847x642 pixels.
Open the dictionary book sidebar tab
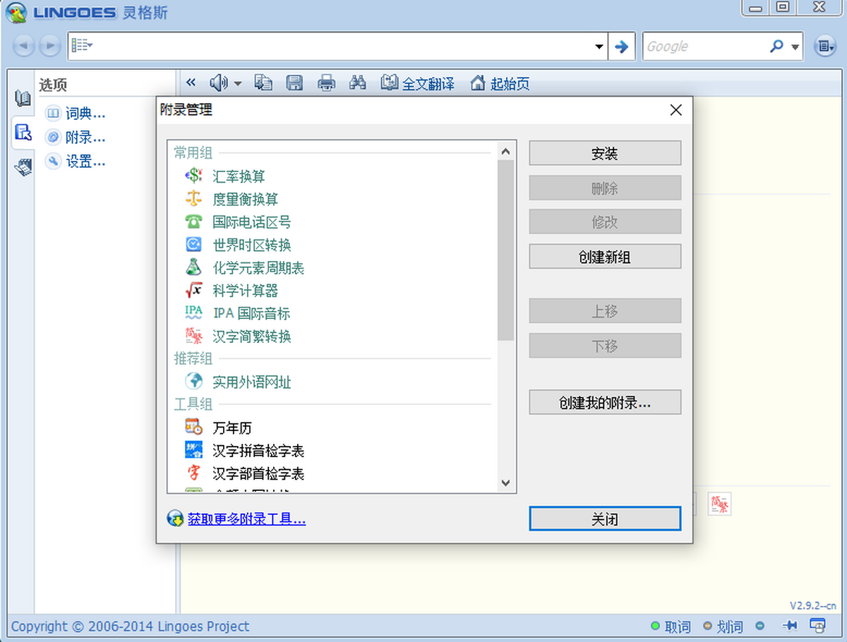[23, 99]
